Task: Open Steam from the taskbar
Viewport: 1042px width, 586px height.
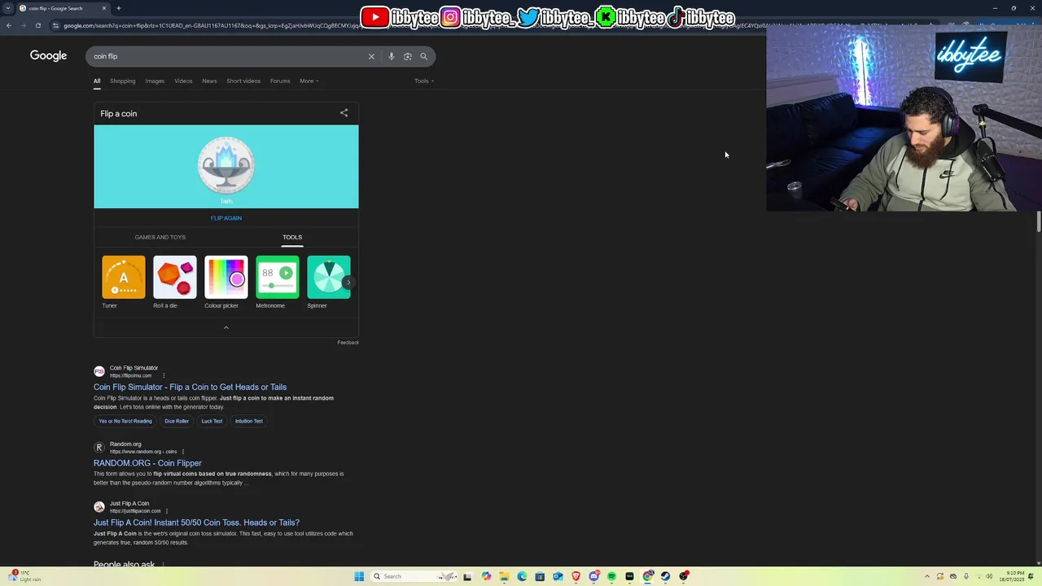Action: click(665, 576)
